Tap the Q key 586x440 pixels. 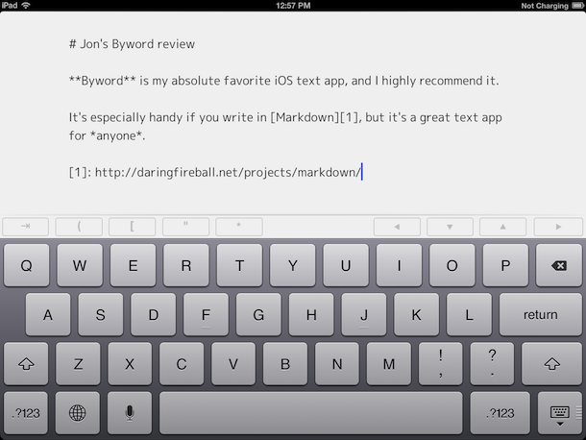click(x=27, y=265)
